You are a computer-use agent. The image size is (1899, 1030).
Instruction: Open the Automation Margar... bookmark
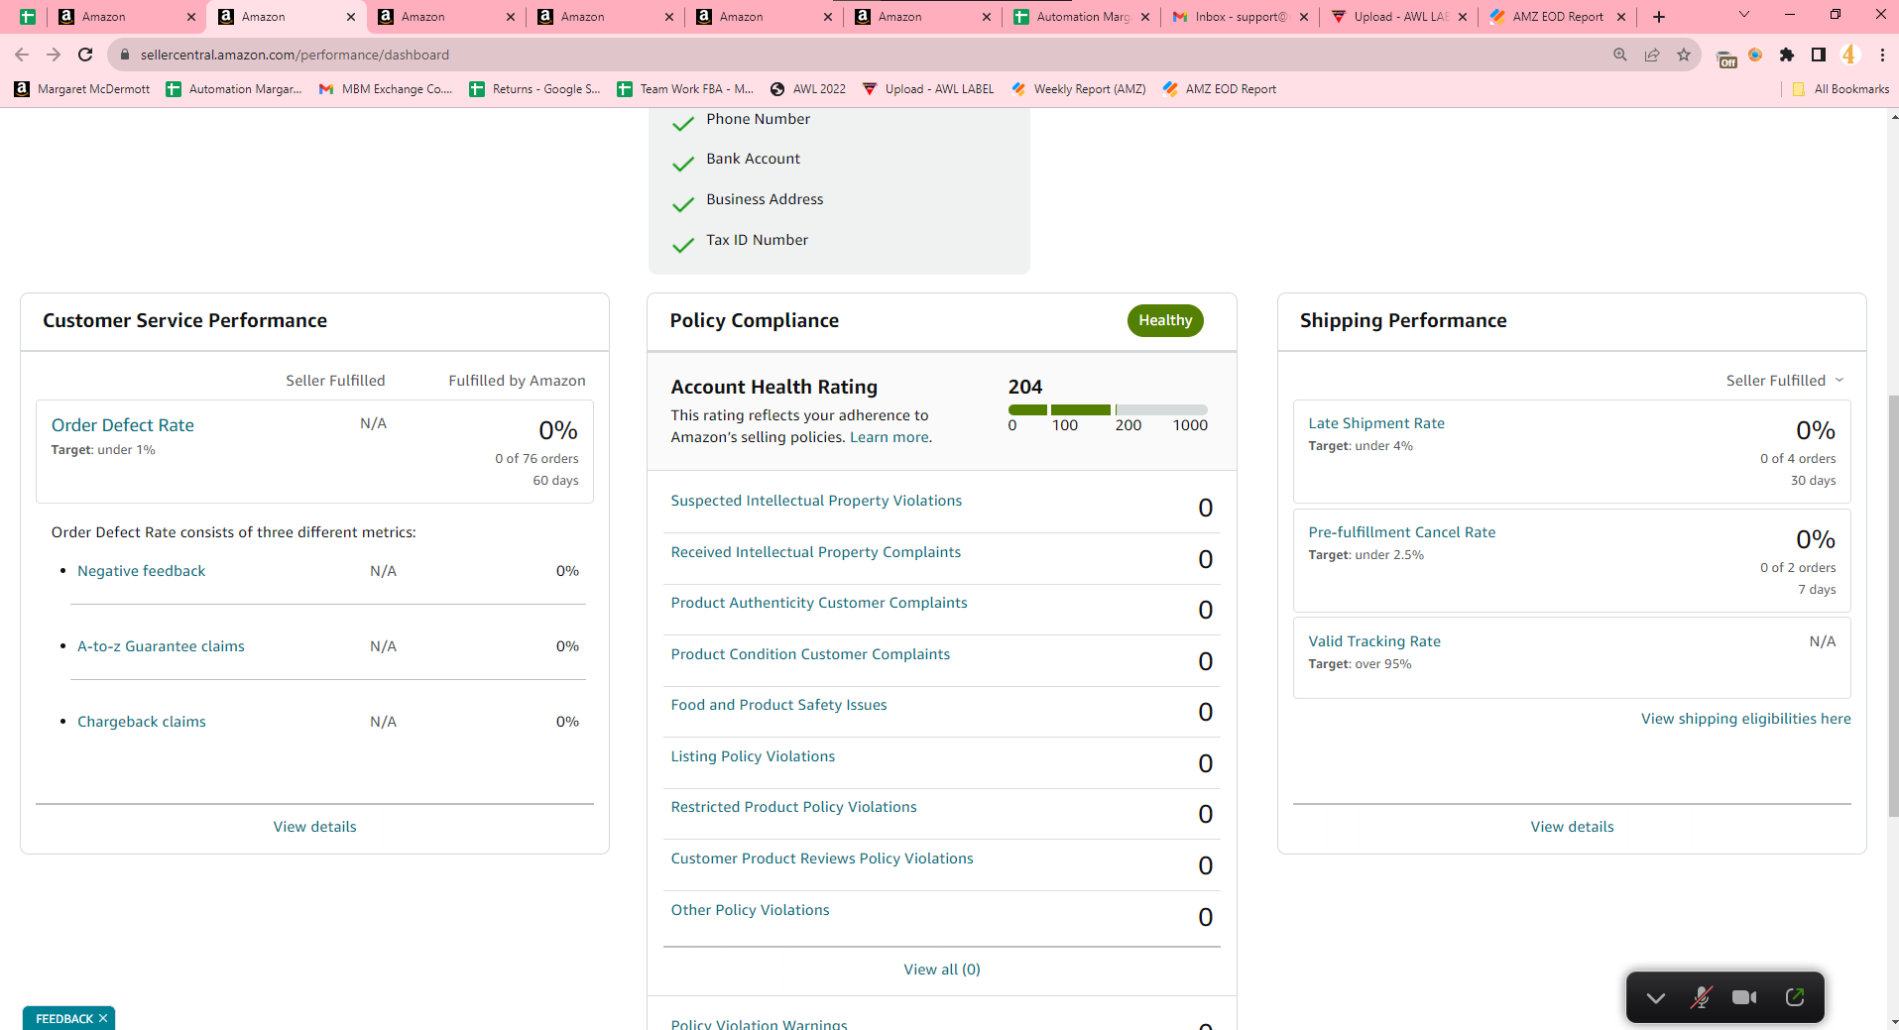[234, 89]
